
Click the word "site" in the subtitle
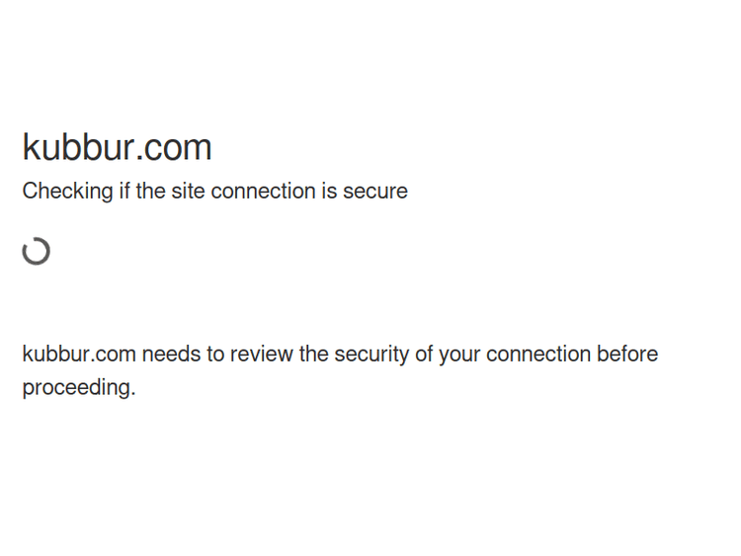pos(188,191)
